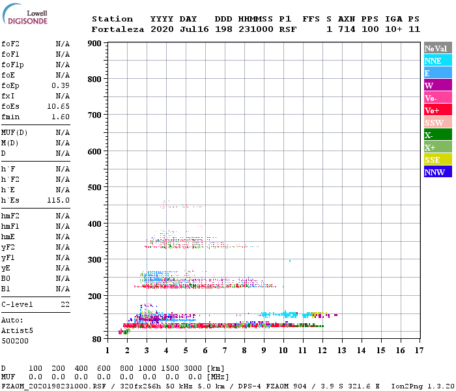Click the 10 MHz frequency axis label

pos(283,351)
